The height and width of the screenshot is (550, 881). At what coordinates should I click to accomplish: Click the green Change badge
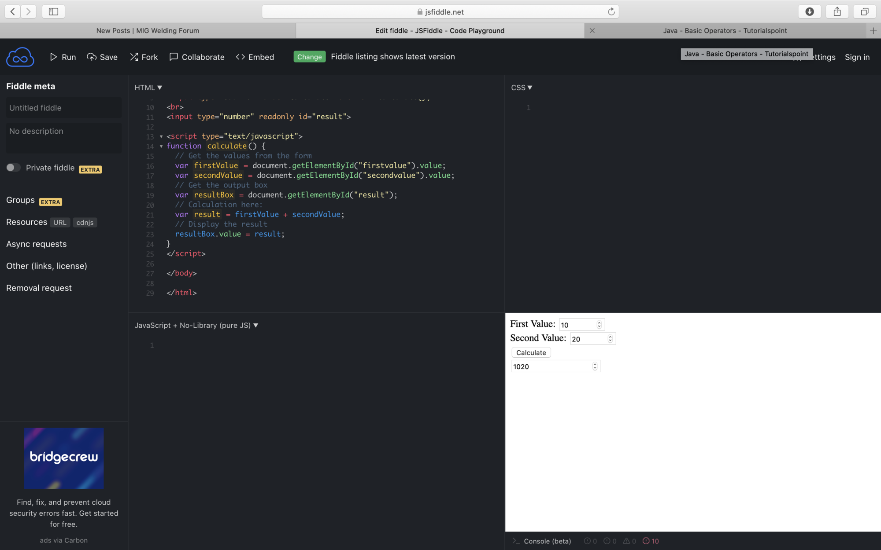point(309,57)
